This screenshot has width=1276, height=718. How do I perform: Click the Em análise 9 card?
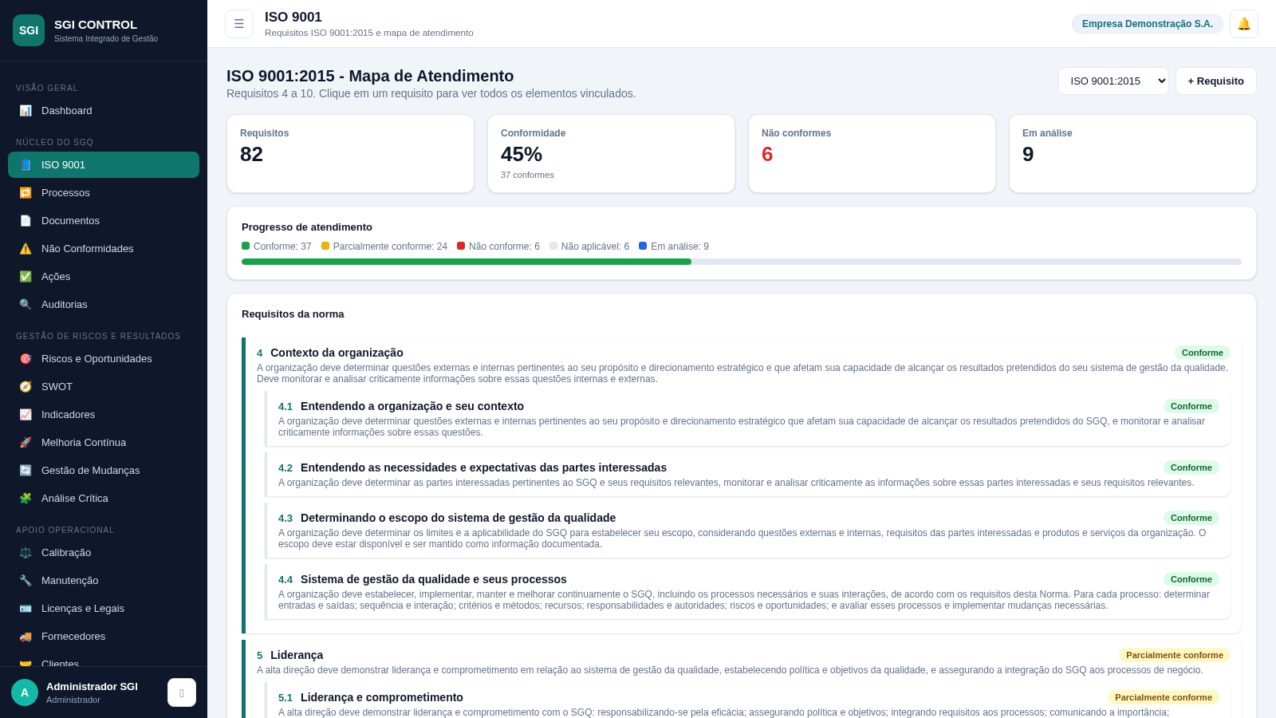pyautogui.click(x=1132, y=154)
